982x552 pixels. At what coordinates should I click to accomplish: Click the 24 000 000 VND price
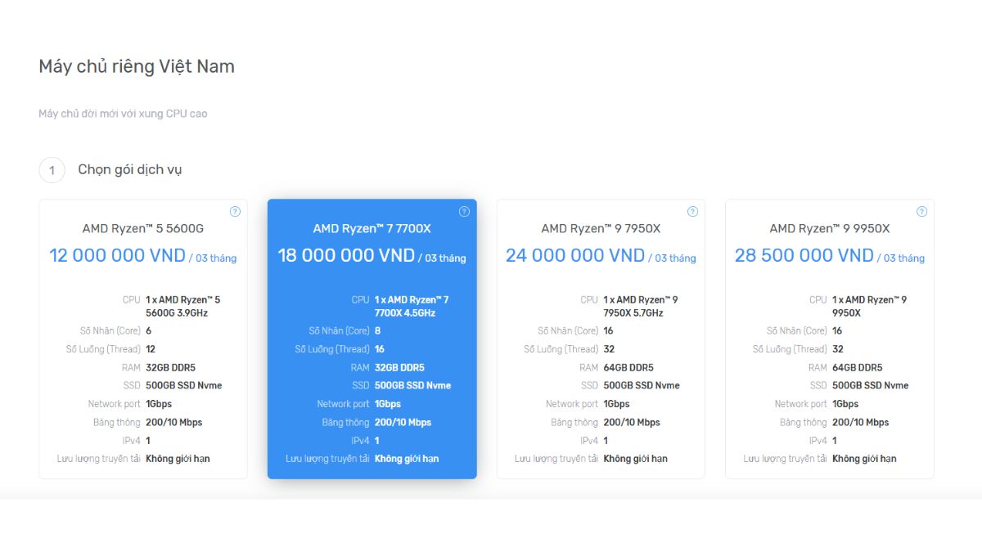click(x=575, y=255)
